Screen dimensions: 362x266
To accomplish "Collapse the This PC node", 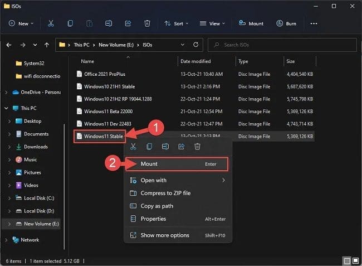I will pyautogui.click(x=7, y=108).
